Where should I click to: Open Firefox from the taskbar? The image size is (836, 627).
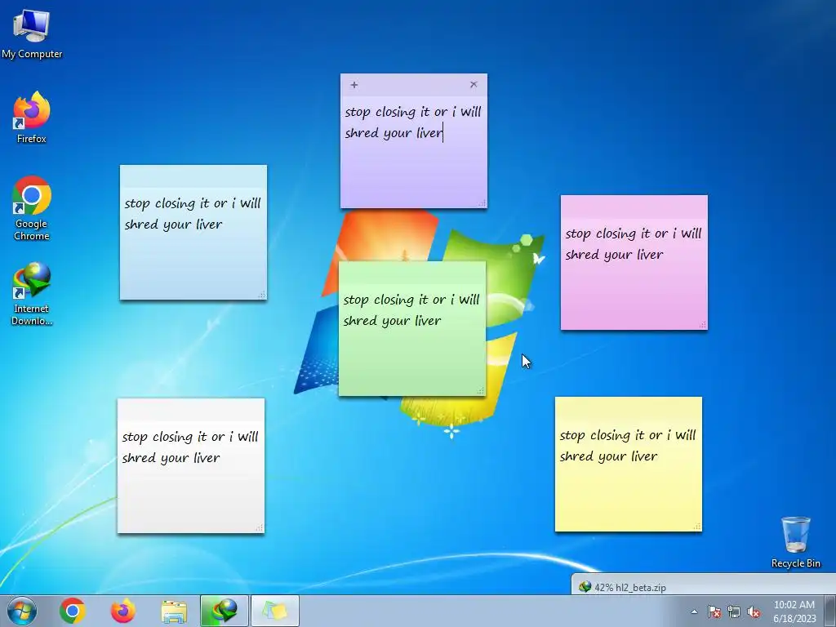[123, 611]
